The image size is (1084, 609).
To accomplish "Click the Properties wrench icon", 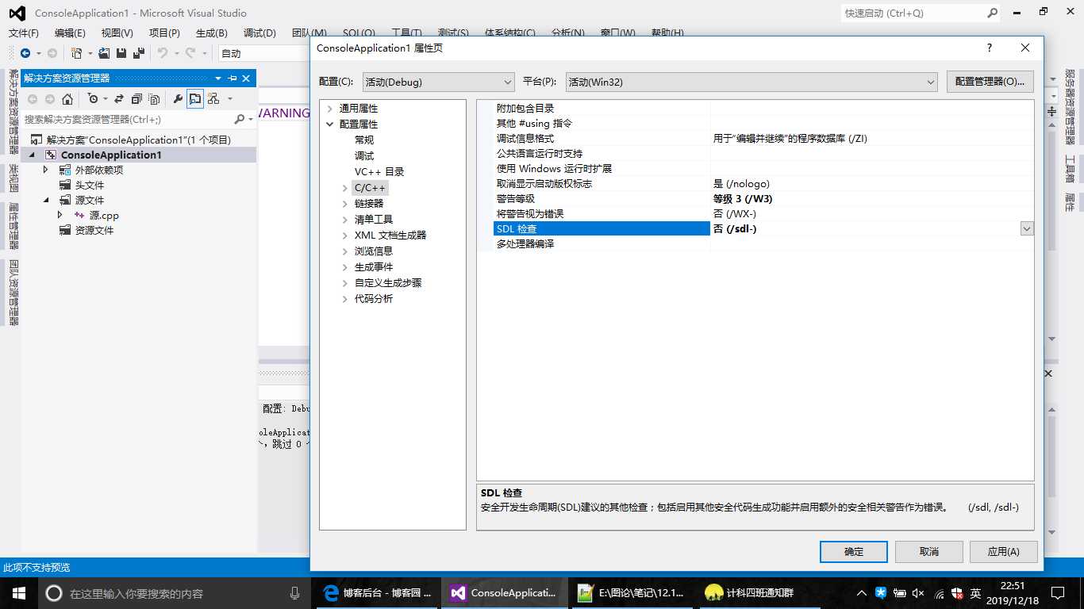I will click(x=178, y=99).
